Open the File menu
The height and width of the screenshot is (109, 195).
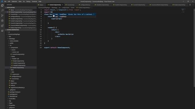pyautogui.click(x=5, y=2)
